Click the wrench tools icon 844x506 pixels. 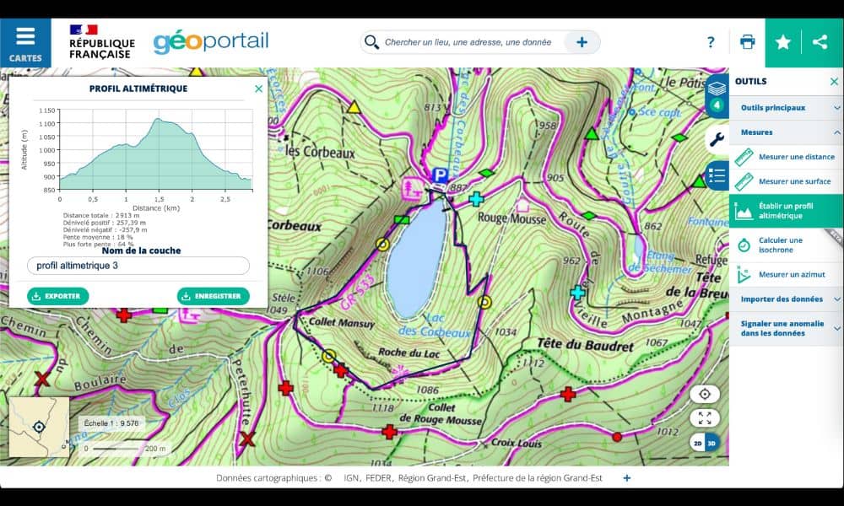717,139
